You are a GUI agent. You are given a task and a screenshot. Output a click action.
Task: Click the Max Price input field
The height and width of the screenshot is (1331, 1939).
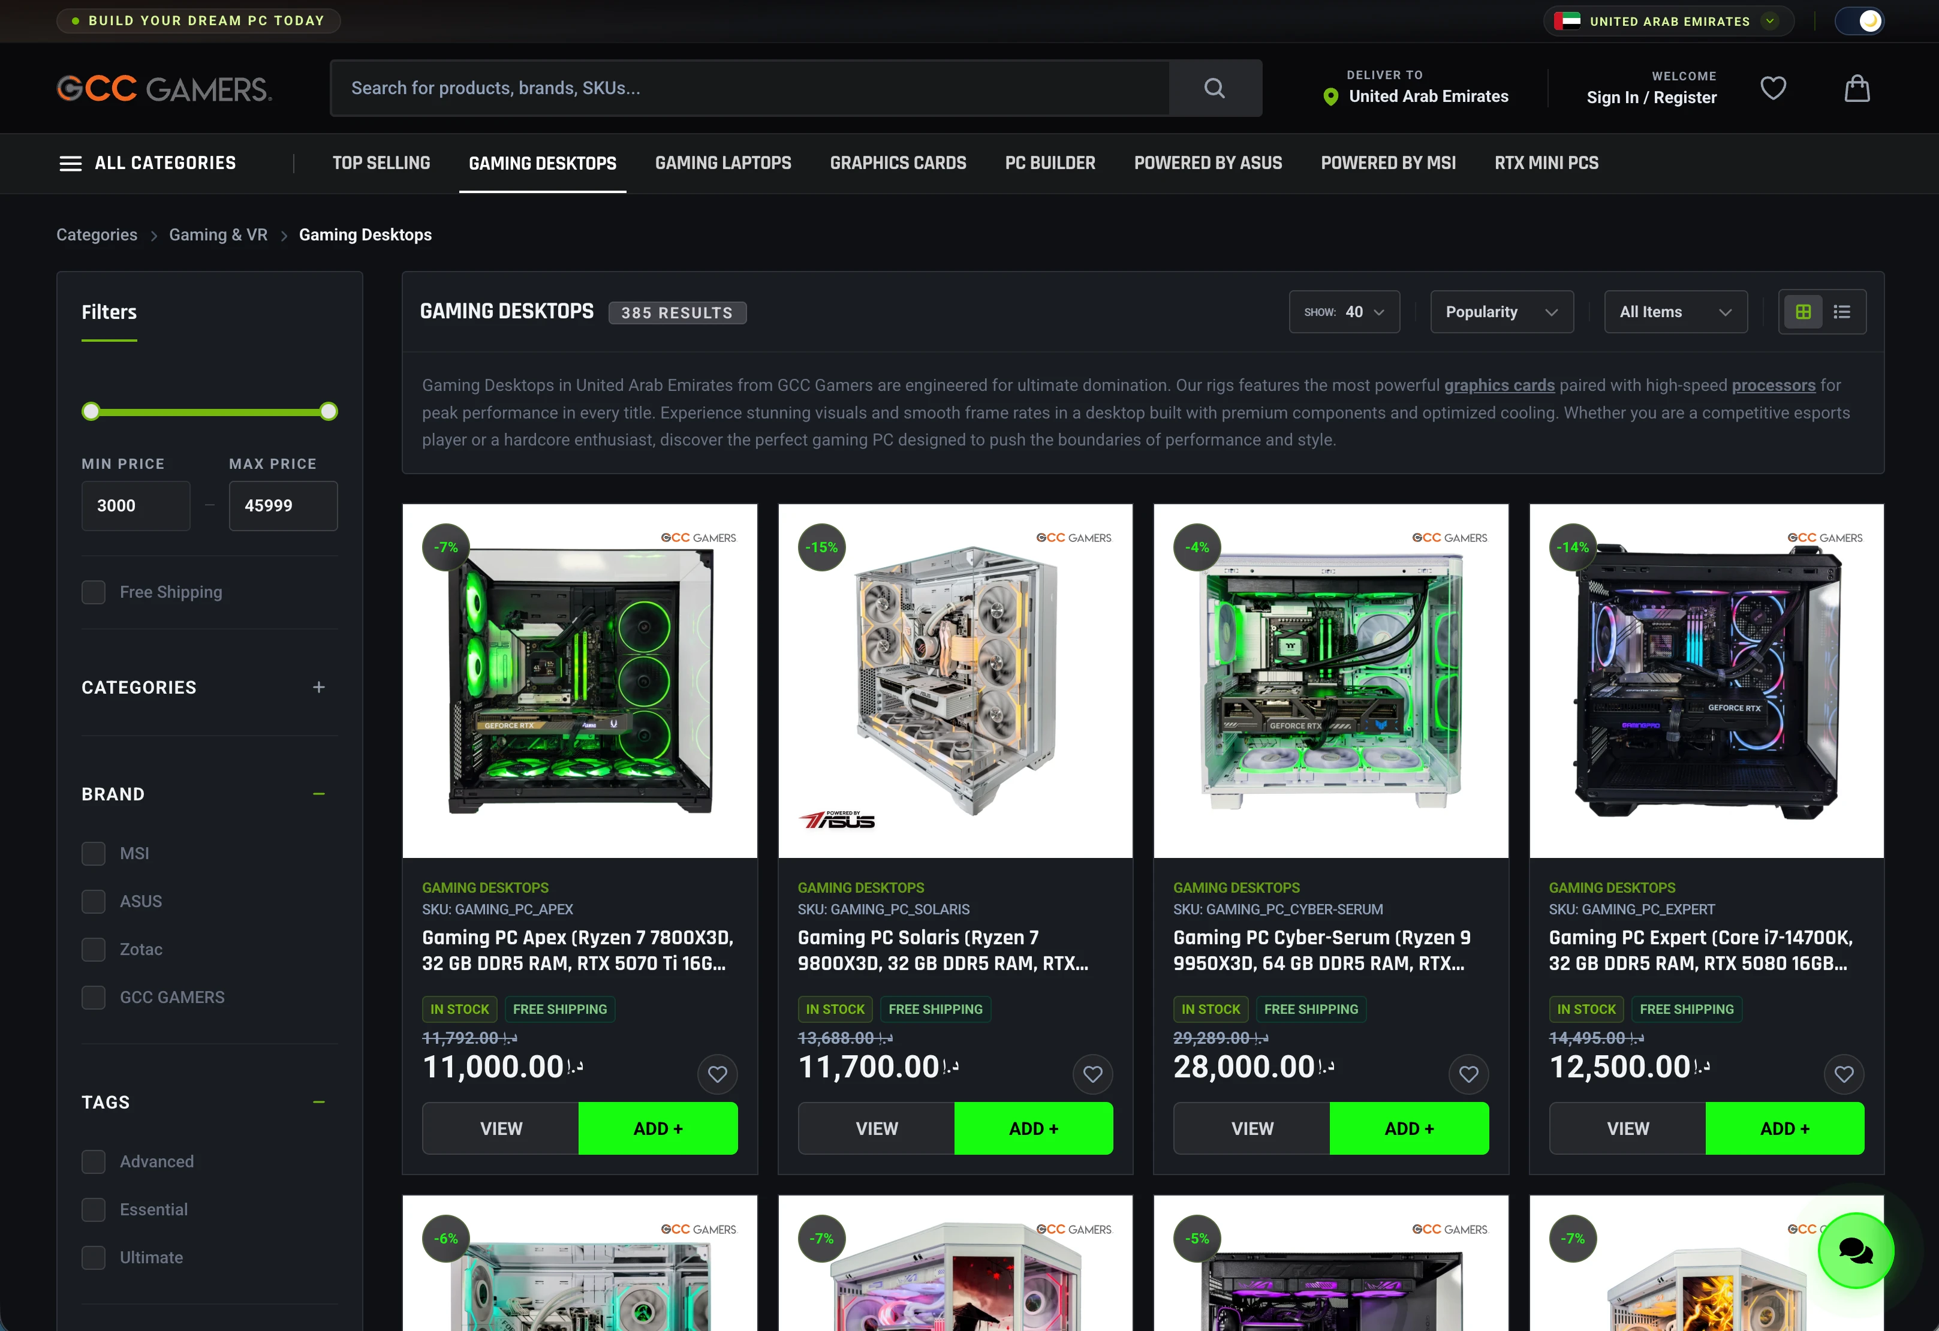pyautogui.click(x=284, y=505)
